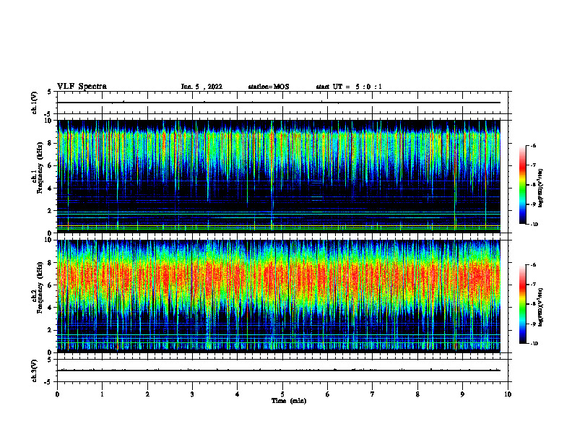This screenshot has width=572, height=442.
Task: Click the ch.1 frequency axis "10" tick label
Action: 48,121
